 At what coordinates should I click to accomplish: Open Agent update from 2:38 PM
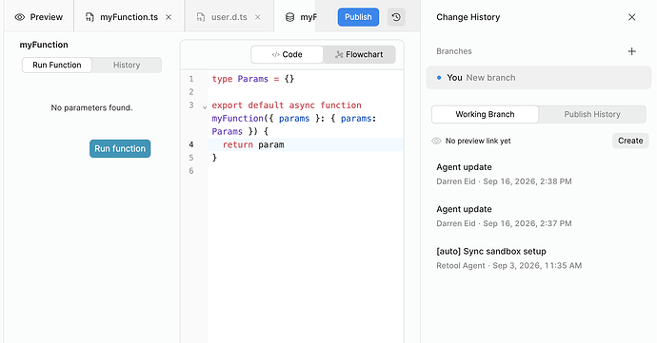pos(504,174)
